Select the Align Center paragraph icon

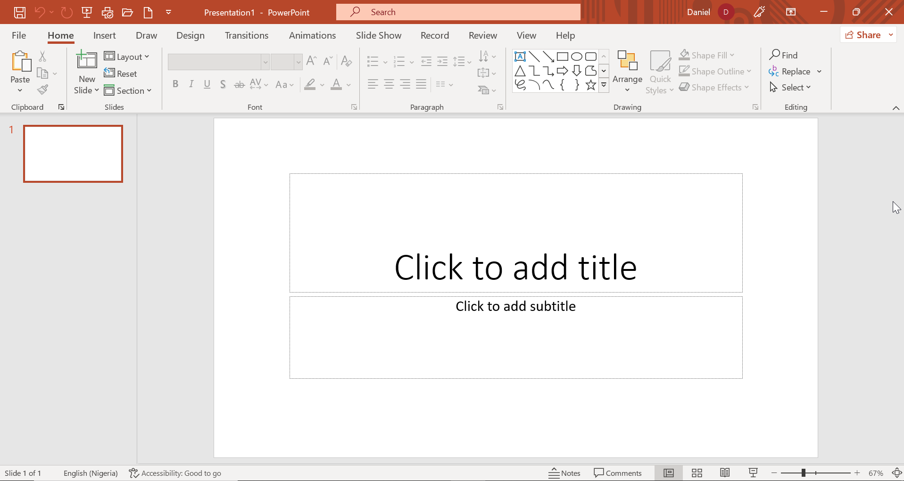point(389,84)
